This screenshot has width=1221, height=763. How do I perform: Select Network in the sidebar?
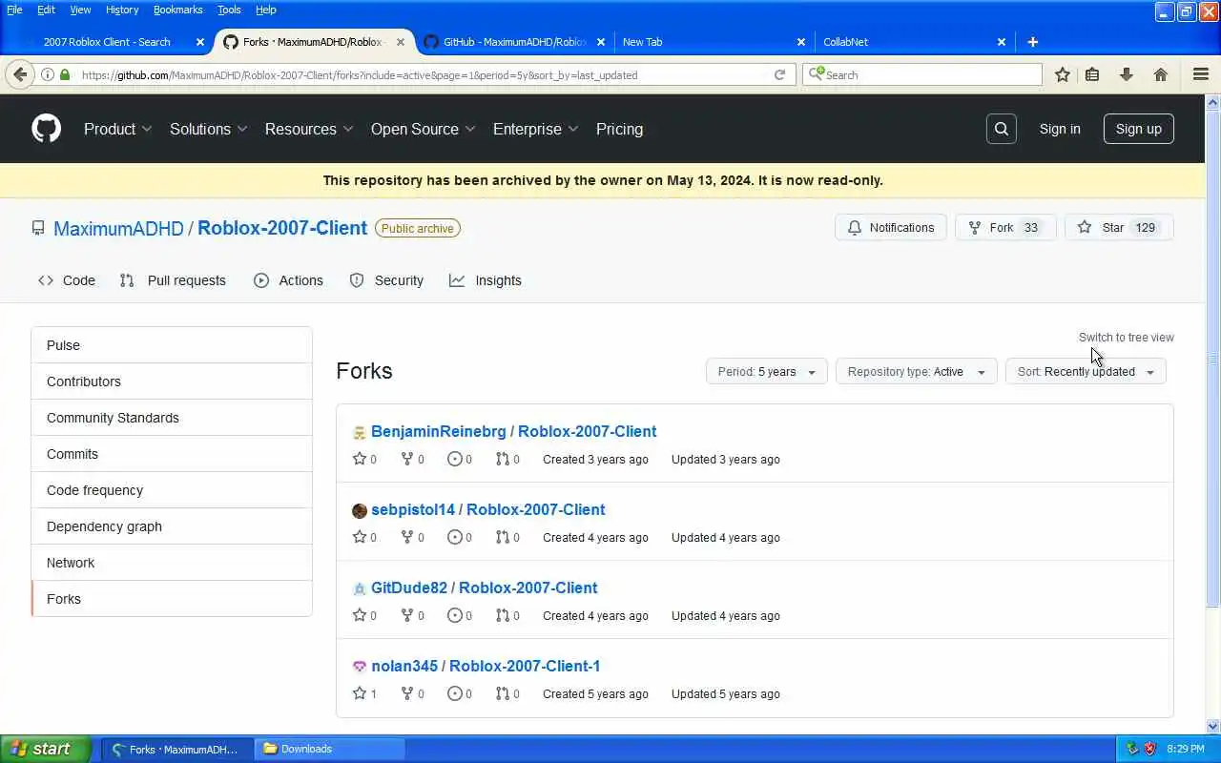(x=172, y=563)
